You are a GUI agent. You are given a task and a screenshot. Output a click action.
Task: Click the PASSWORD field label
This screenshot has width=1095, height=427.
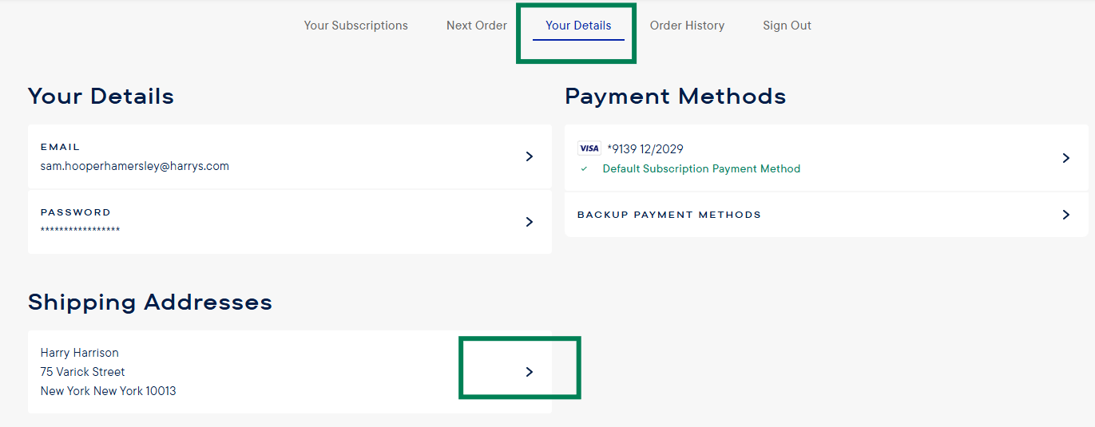coord(76,213)
